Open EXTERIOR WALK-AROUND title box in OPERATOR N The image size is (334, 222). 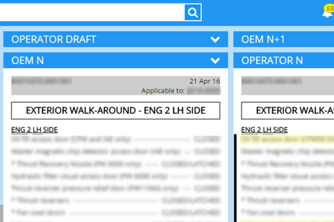coord(288,111)
